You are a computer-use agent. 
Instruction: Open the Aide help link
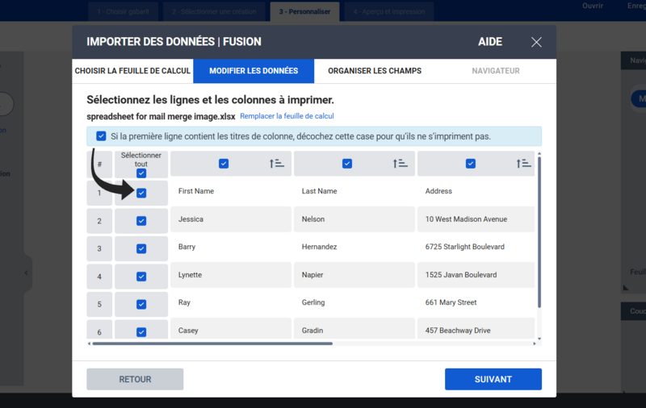pos(490,42)
